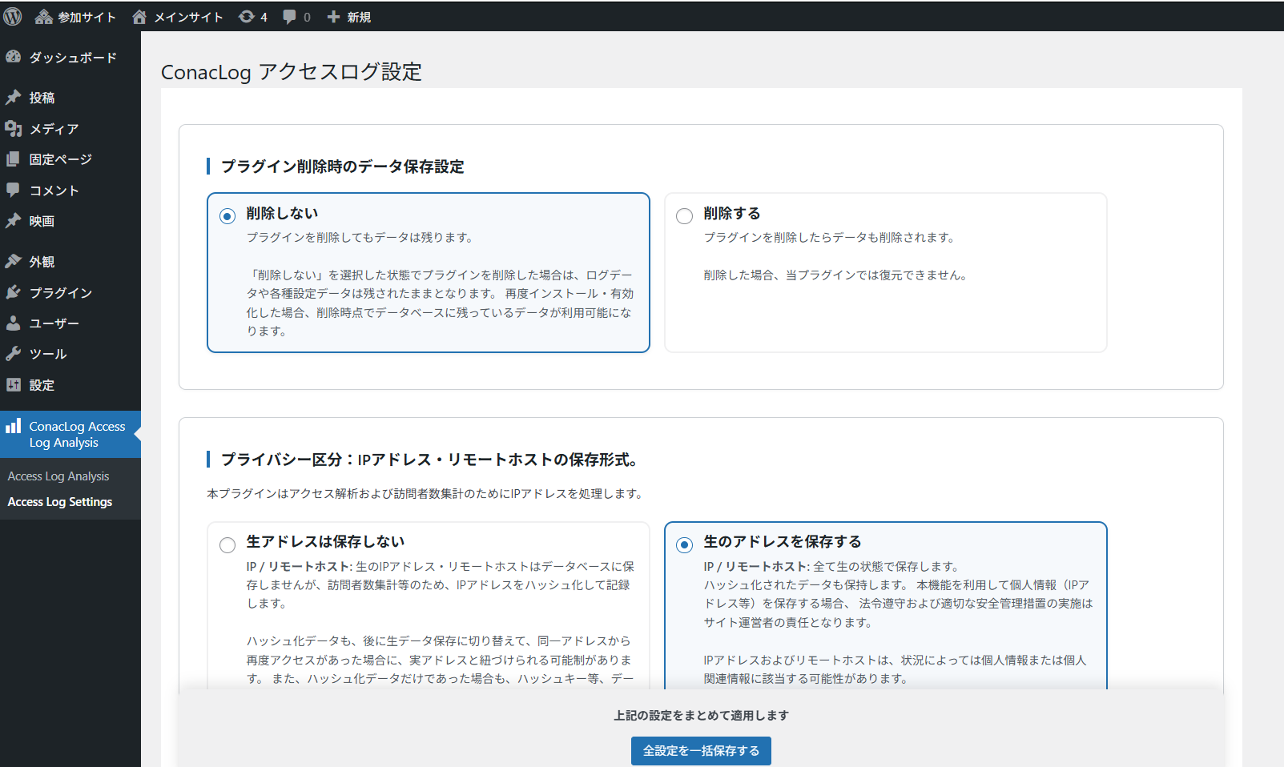Screen dimensions: 1284x767
Task: Click text 削除した場合、当プラグインでは復元できません。
Action: (836, 275)
